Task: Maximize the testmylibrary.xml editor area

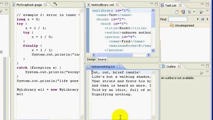Action: 156,4
